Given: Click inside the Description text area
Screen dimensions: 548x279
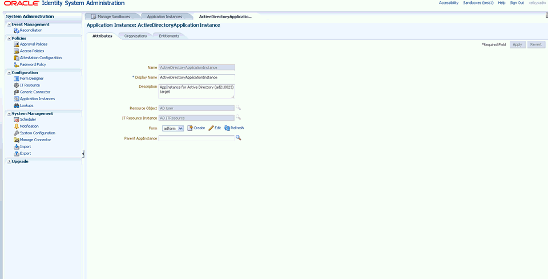Looking at the screenshot, I should (197, 91).
